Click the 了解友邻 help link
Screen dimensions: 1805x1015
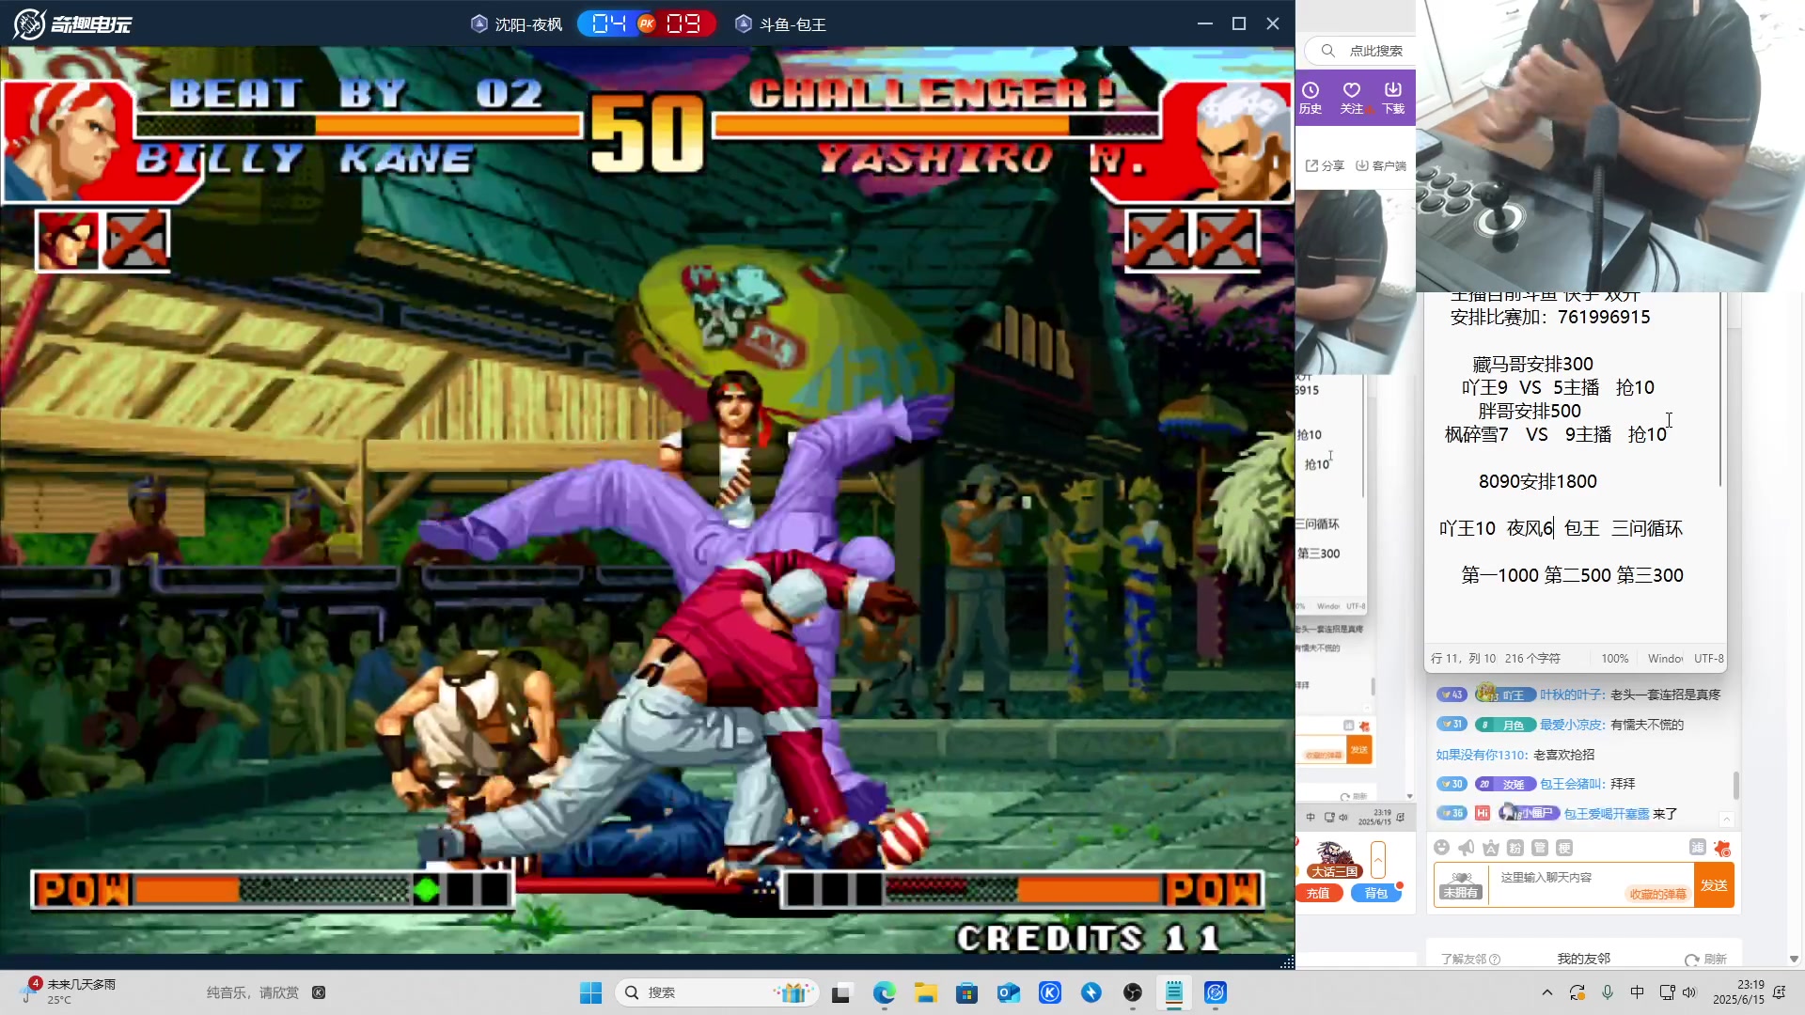(x=1470, y=959)
